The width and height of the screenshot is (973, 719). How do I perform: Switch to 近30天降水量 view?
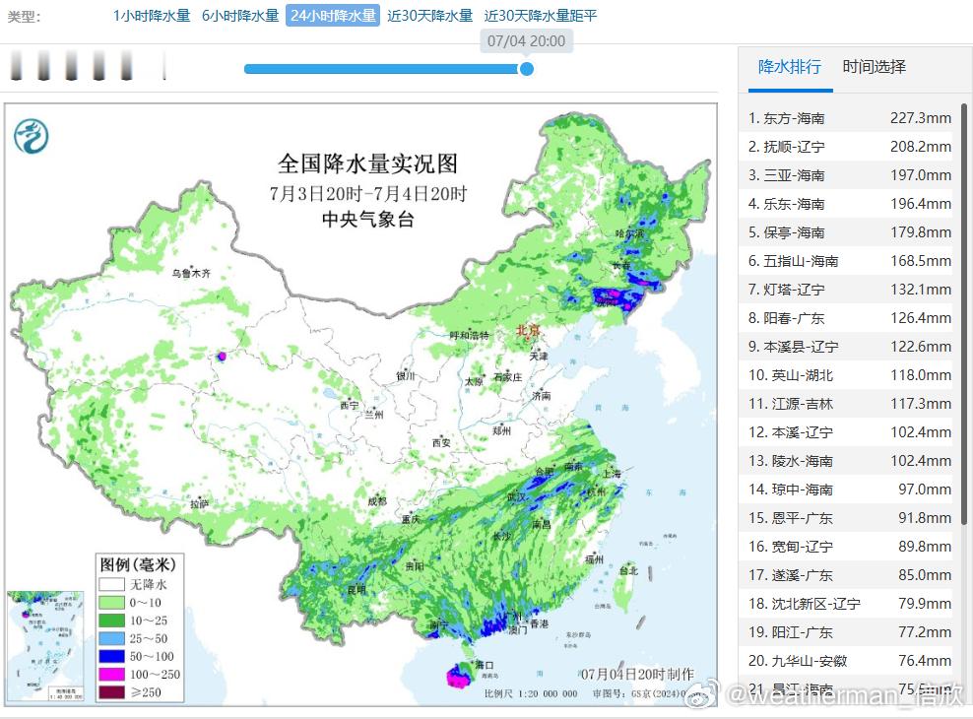[429, 16]
